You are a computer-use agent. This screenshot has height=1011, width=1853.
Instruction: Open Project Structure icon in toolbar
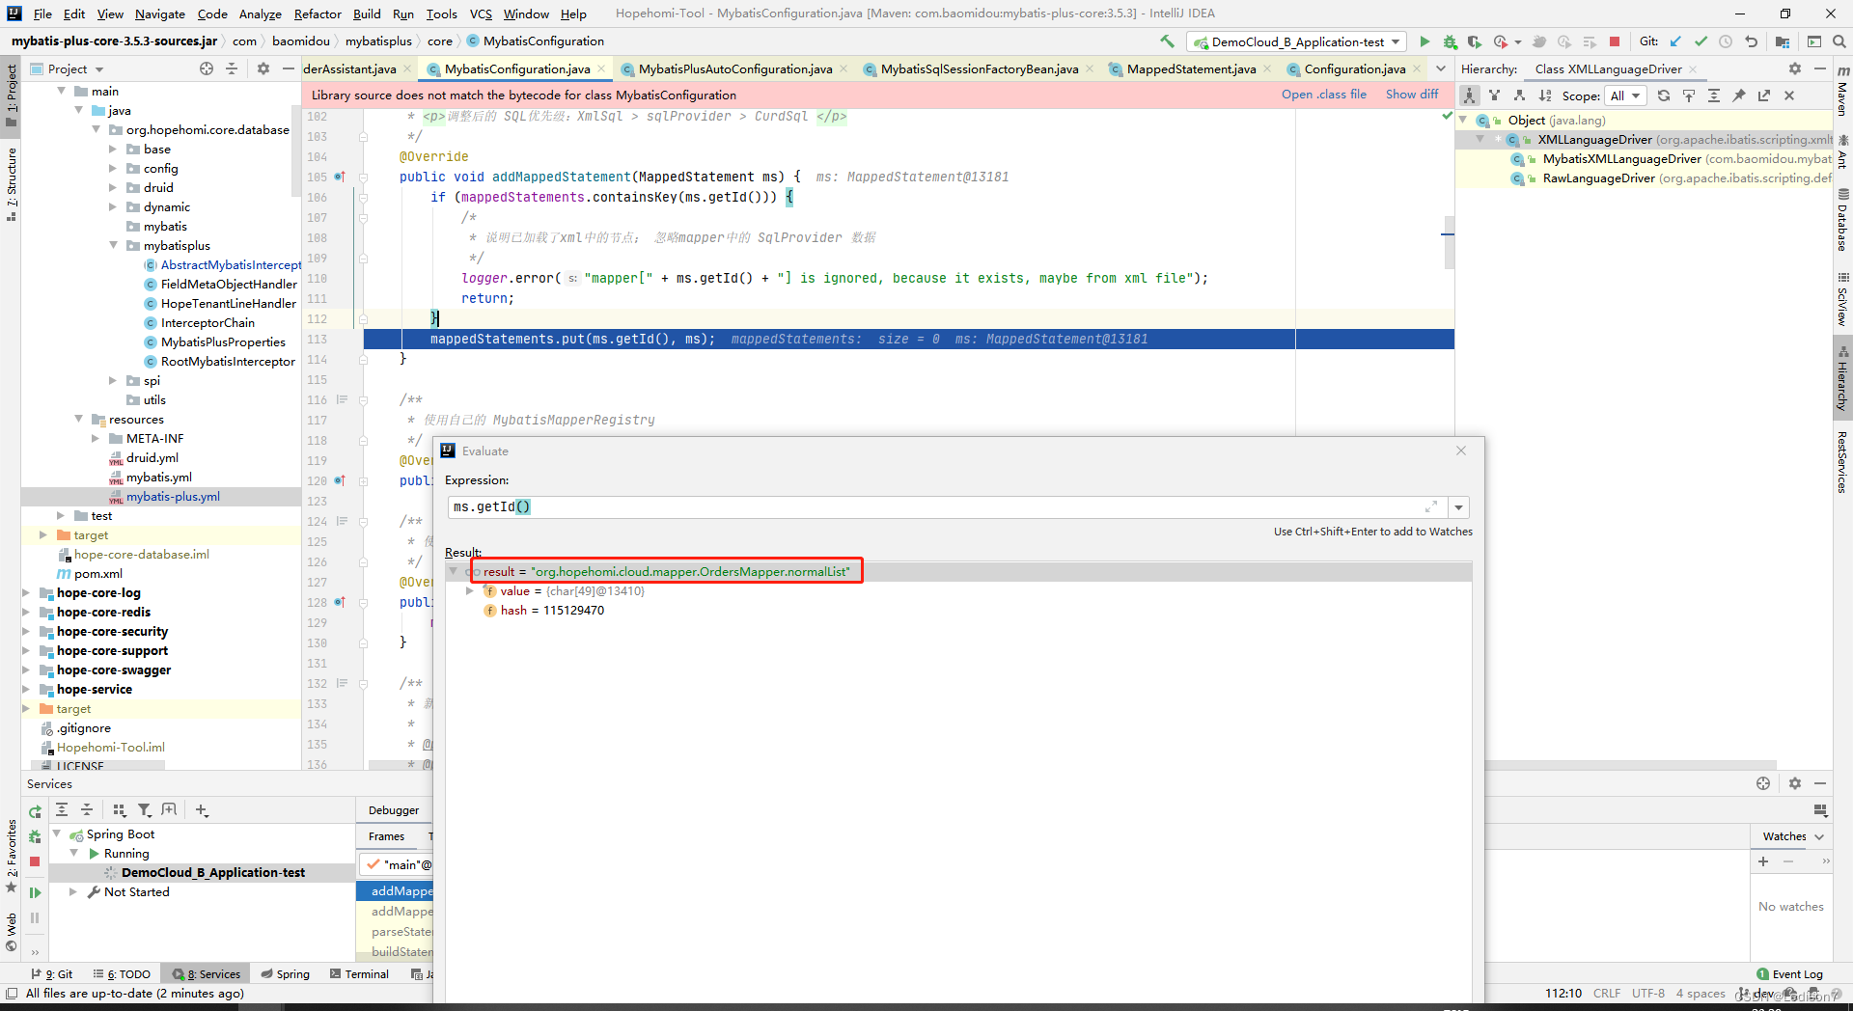[1783, 41]
